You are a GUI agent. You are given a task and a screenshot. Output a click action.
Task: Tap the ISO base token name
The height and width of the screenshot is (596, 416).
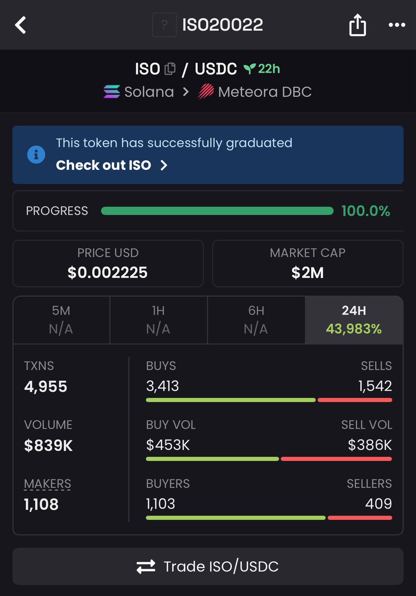pos(148,69)
